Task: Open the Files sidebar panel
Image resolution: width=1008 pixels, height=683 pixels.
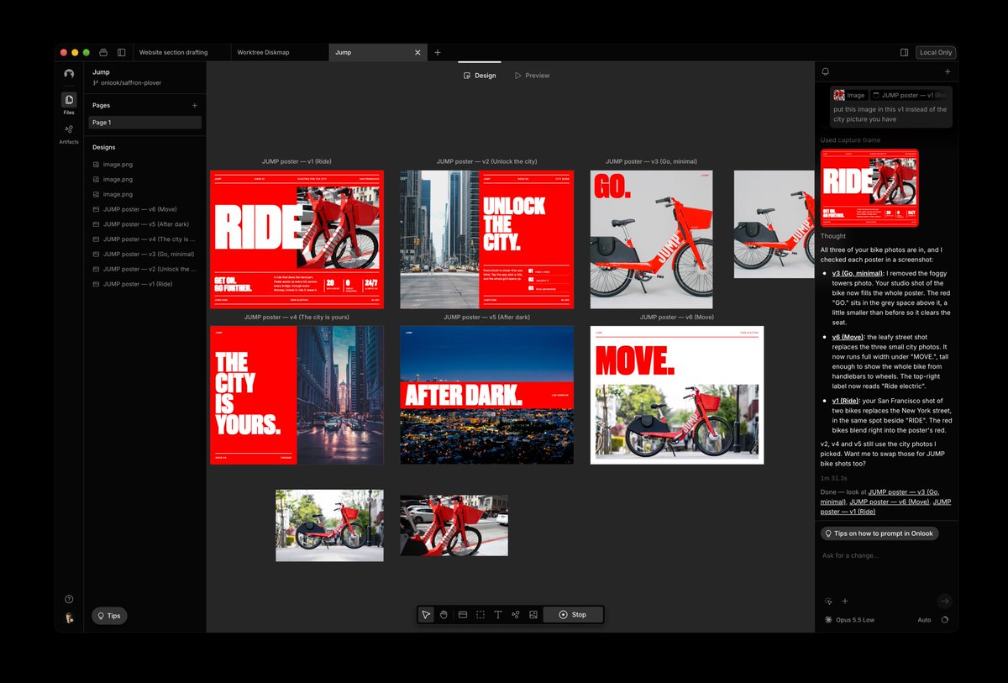Action: pyautogui.click(x=69, y=103)
